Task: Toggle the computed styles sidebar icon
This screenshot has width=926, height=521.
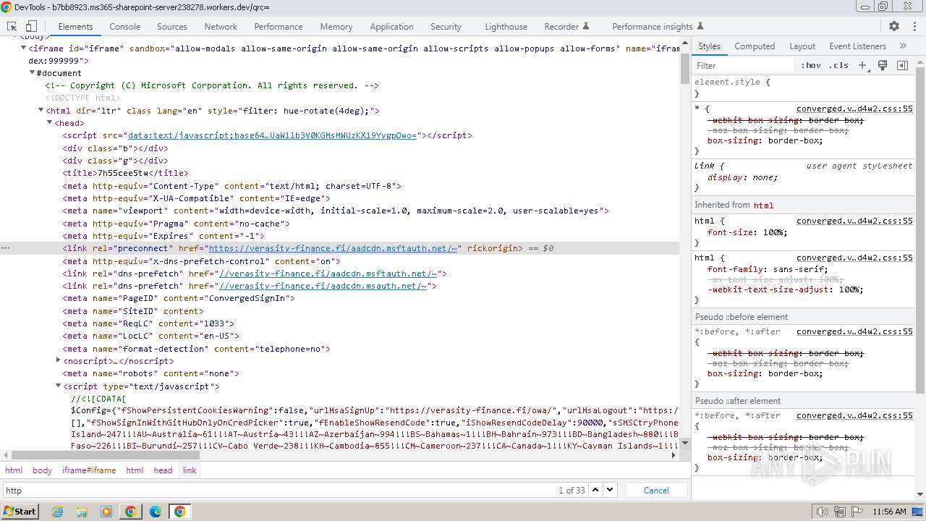Action: (x=902, y=65)
